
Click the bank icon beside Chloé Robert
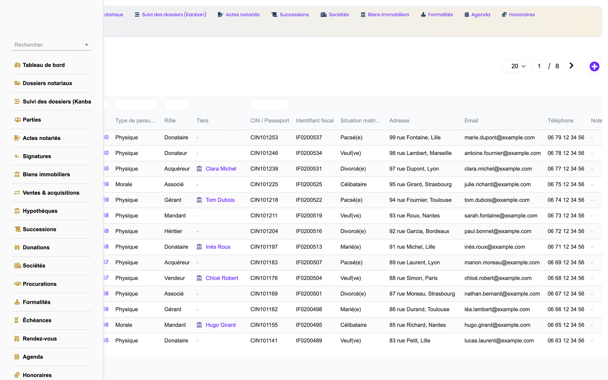[199, 278]
